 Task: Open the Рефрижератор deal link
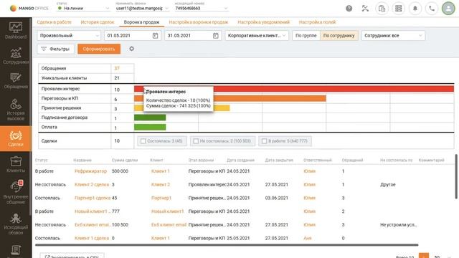[x=90, y=171]
